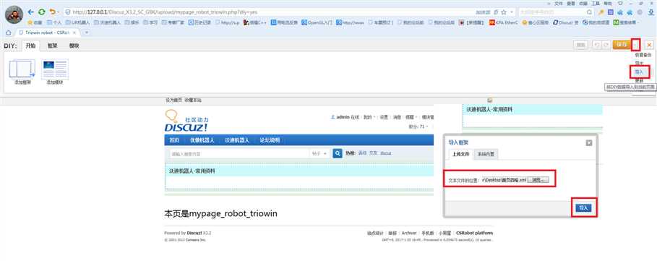Click the 沃迪机器人-常用资料 block title
The image size is (657, 261).
click(192, 171)
